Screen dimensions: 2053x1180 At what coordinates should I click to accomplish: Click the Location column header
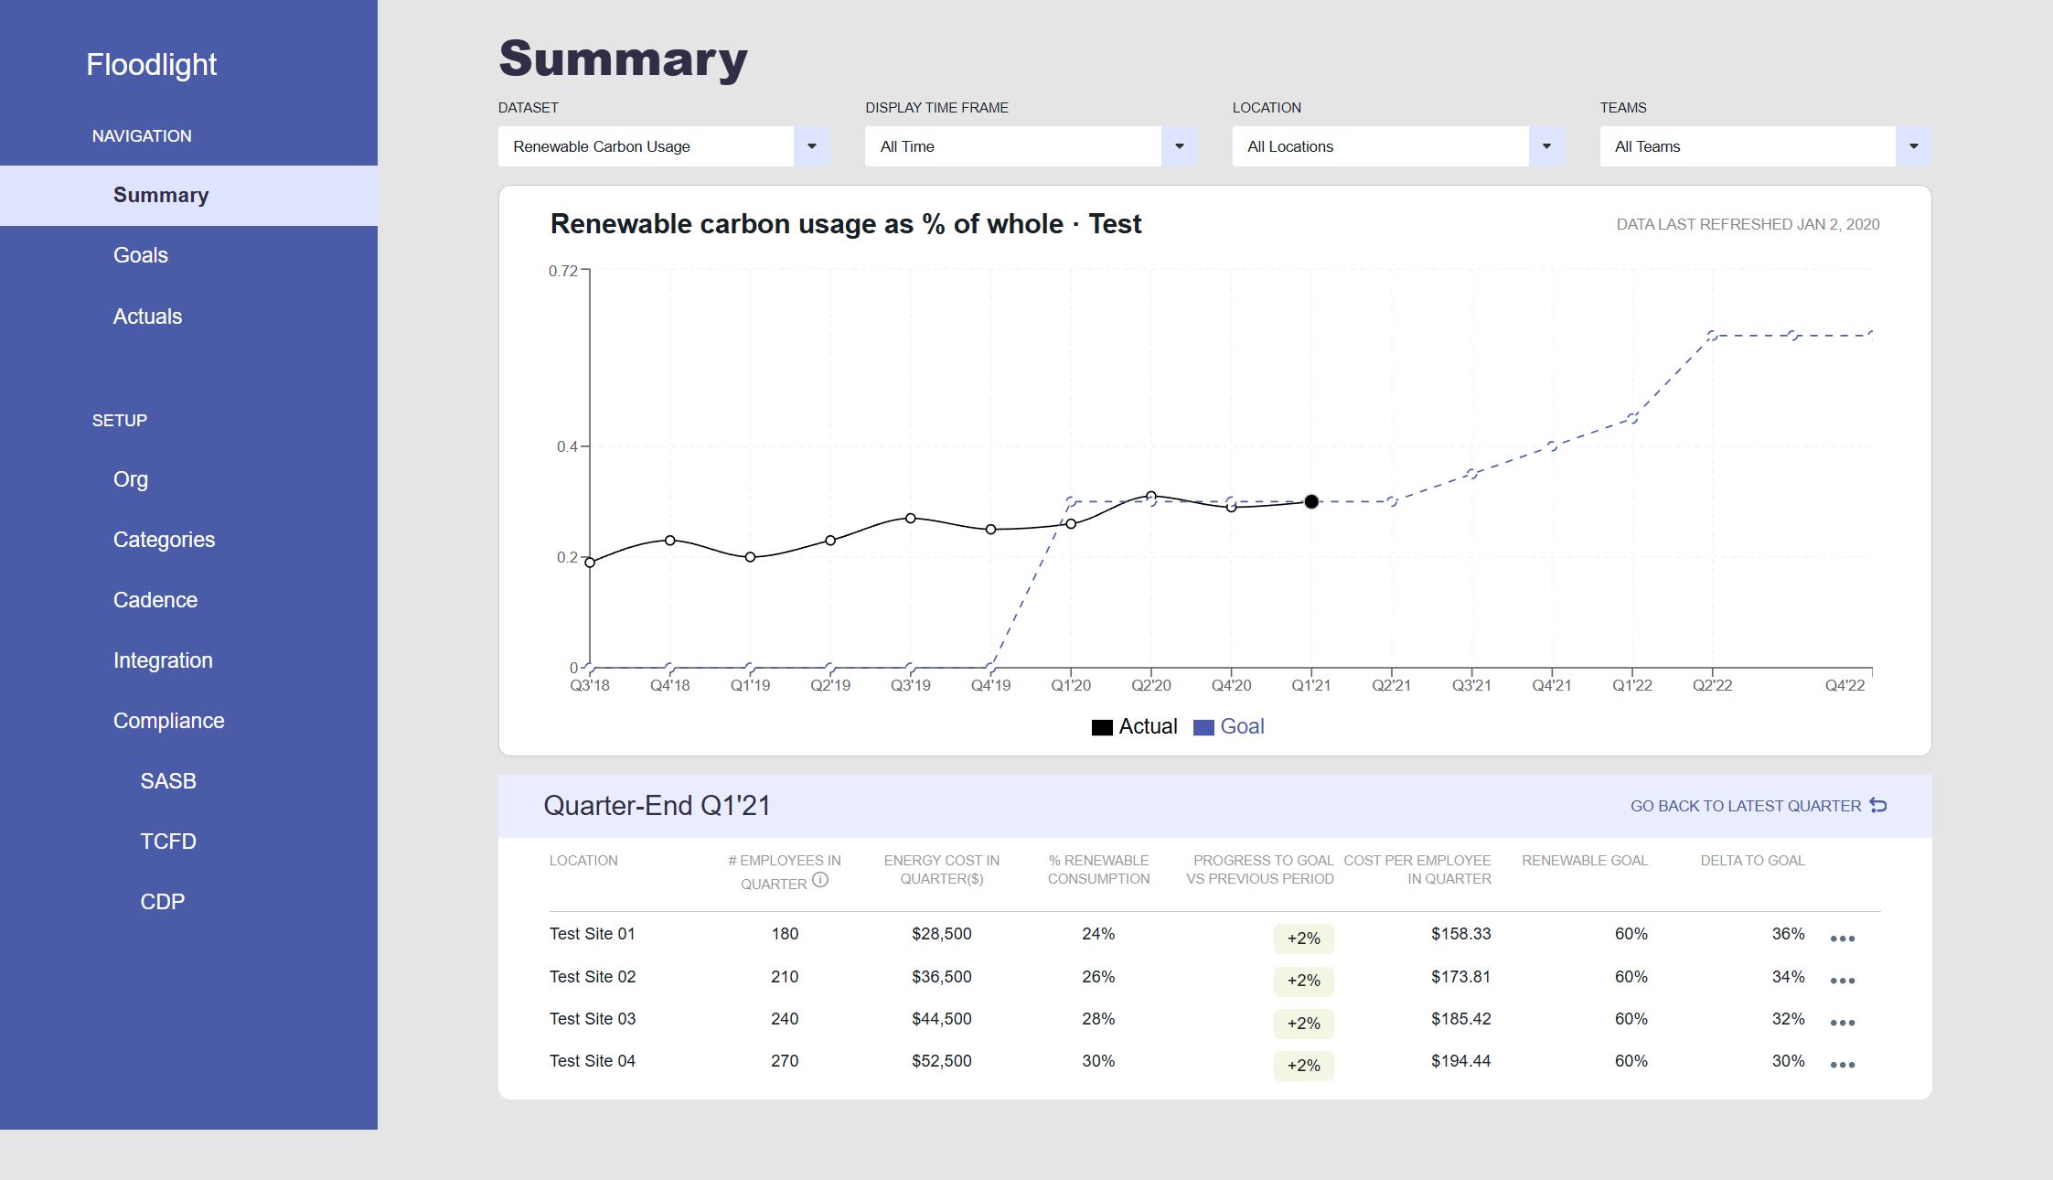[x=583, y=861]
